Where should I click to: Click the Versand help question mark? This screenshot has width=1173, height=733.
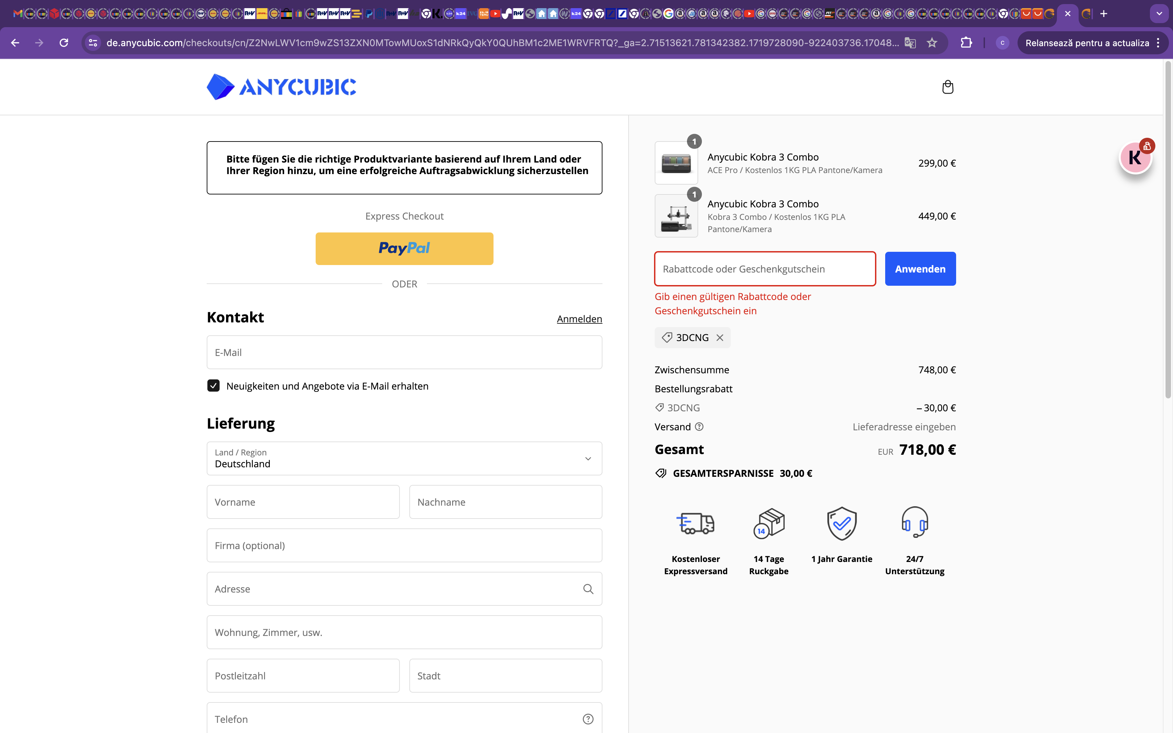[699, 427]
